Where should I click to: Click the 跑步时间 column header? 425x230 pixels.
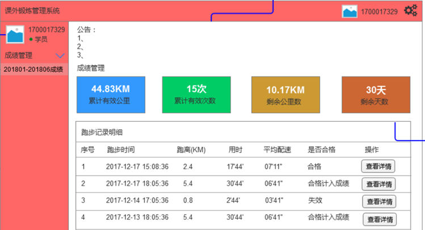120,150
